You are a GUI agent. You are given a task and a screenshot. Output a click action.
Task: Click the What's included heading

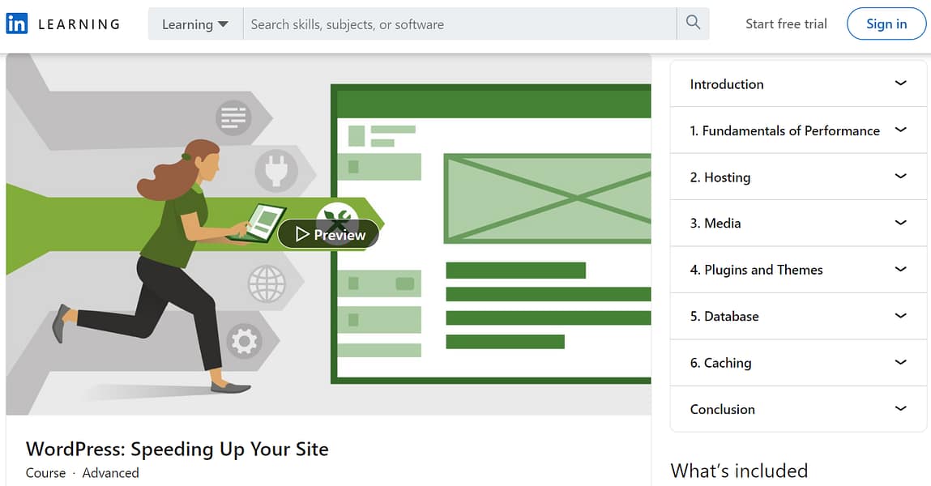pos(740,471)
